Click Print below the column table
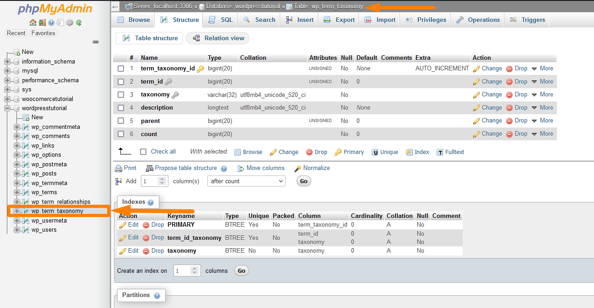This screenshot has width=594, height=308. [126, 168]
